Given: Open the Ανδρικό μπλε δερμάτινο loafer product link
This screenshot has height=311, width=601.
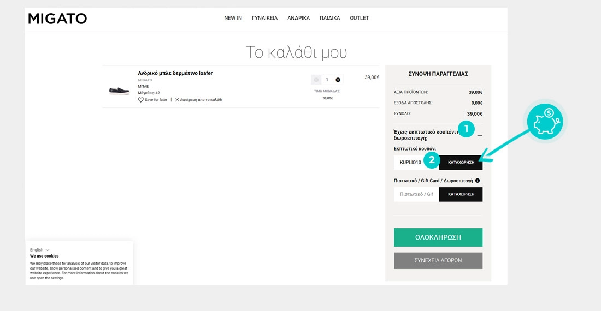Looking at the screenshot, I should point(175,73).
